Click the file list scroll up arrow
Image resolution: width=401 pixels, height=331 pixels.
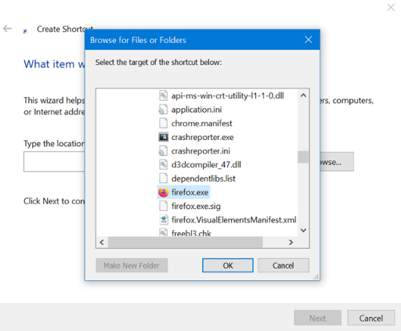(303, 95)
